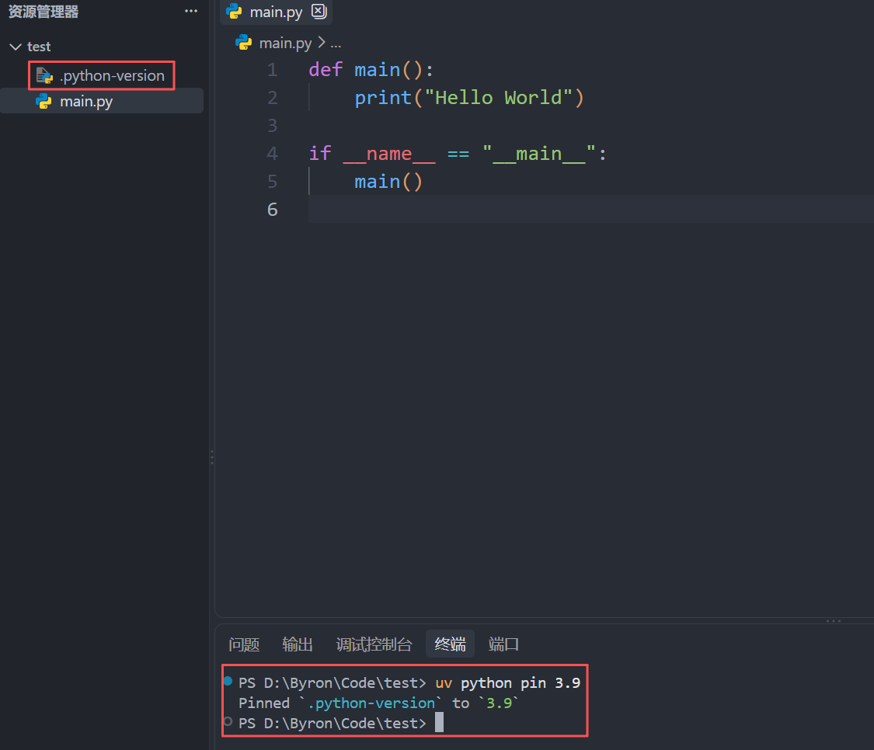Image resolution: width=874 pixels, height=750 pixels.
Task: Click the breadcrumb ellipsis after main.py
Action: pyautogui.click(x=336, y=43)
